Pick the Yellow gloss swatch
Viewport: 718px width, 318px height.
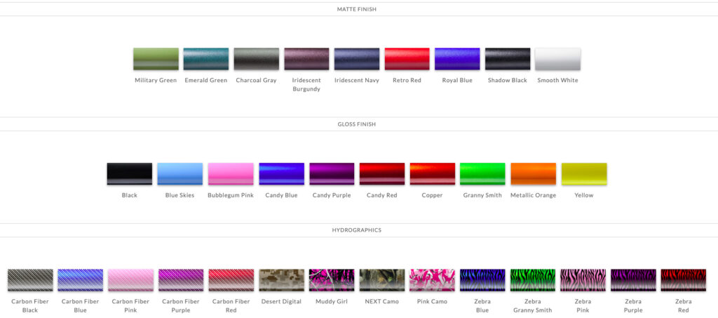[x=584, y=174]
